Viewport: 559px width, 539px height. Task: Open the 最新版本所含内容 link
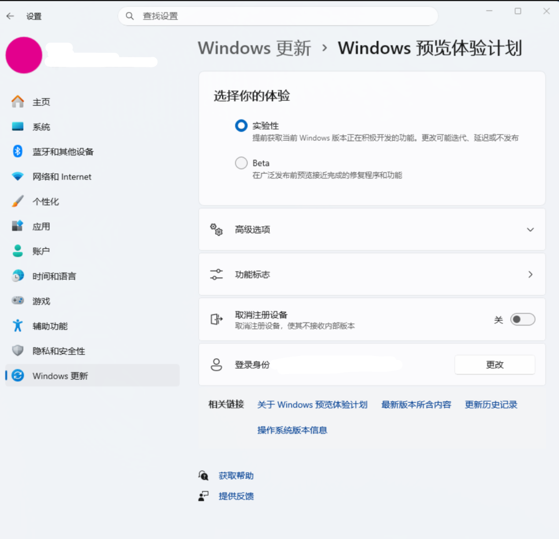[x=416, y=404]
